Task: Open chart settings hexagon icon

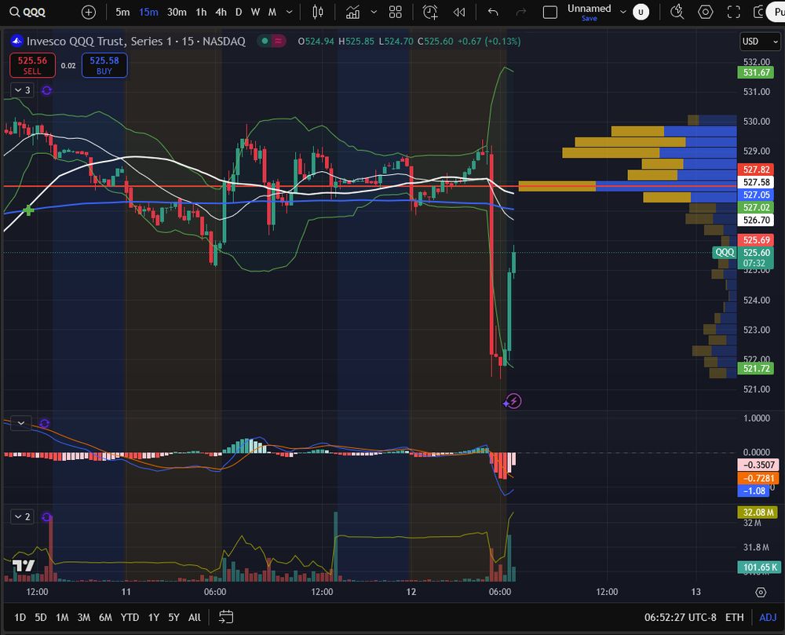Action: pyautogui.click(x=706, y=12)
